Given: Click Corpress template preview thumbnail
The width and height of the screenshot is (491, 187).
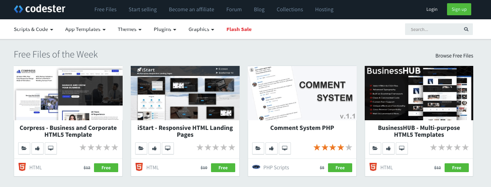Looking at the screenshot, I should (68, 93).
